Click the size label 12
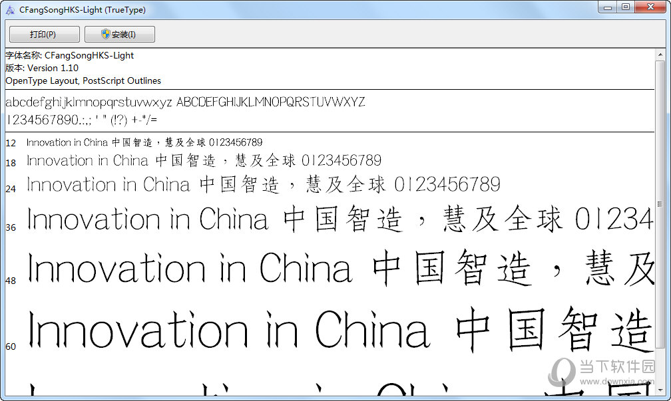The width and height of the screenshot is (671, 401). (11, 143)
